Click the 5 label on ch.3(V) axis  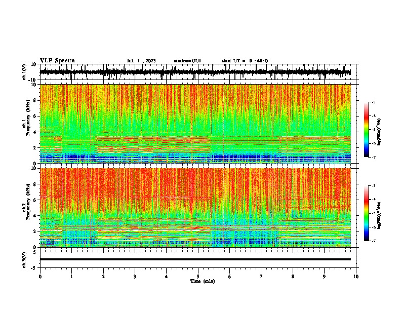coord(35,252)
